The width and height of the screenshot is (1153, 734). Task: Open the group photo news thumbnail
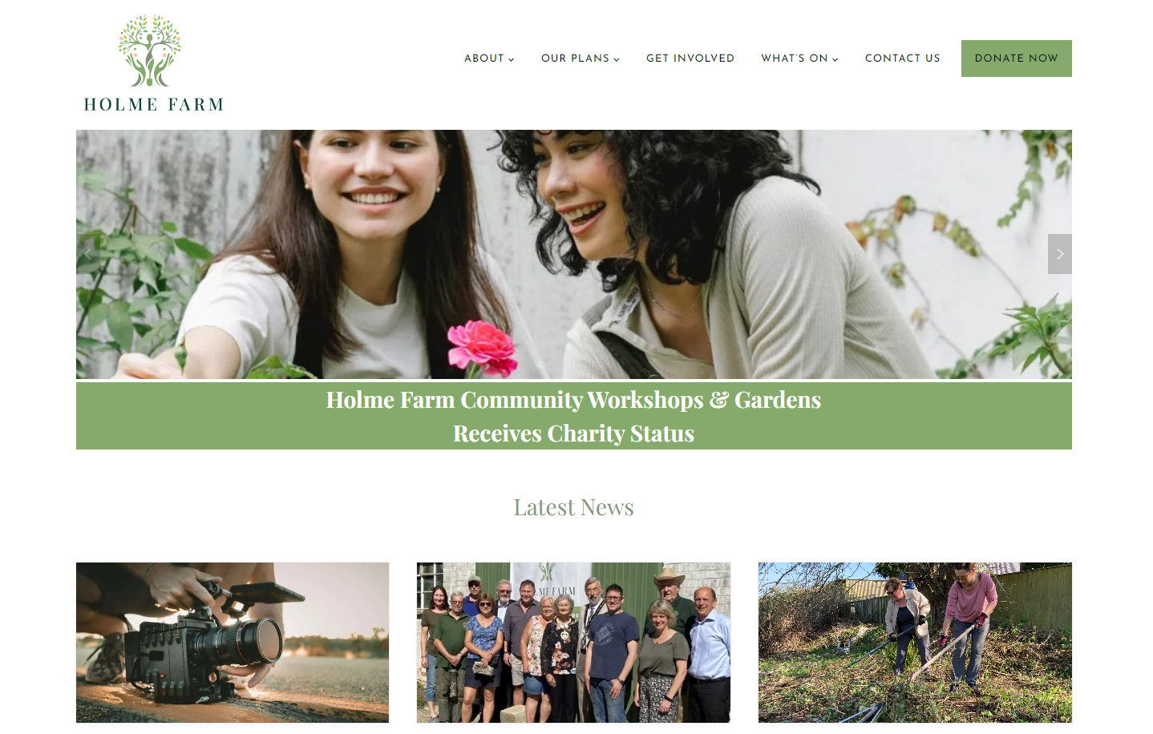(573, 643)
